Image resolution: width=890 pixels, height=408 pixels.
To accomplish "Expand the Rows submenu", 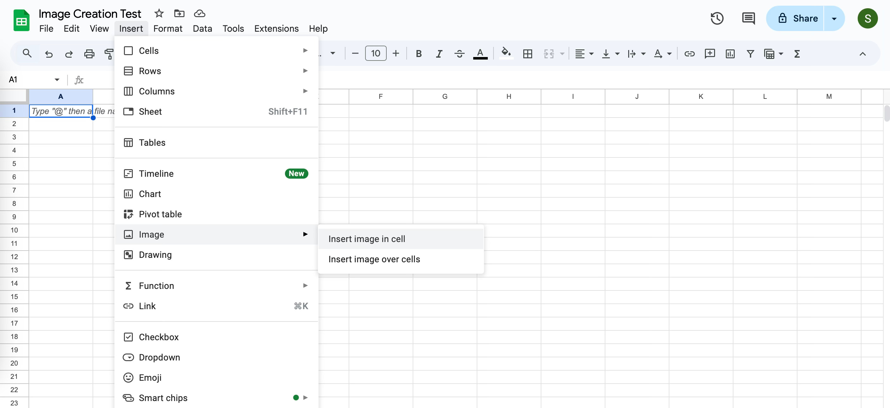I will (216, 71).
